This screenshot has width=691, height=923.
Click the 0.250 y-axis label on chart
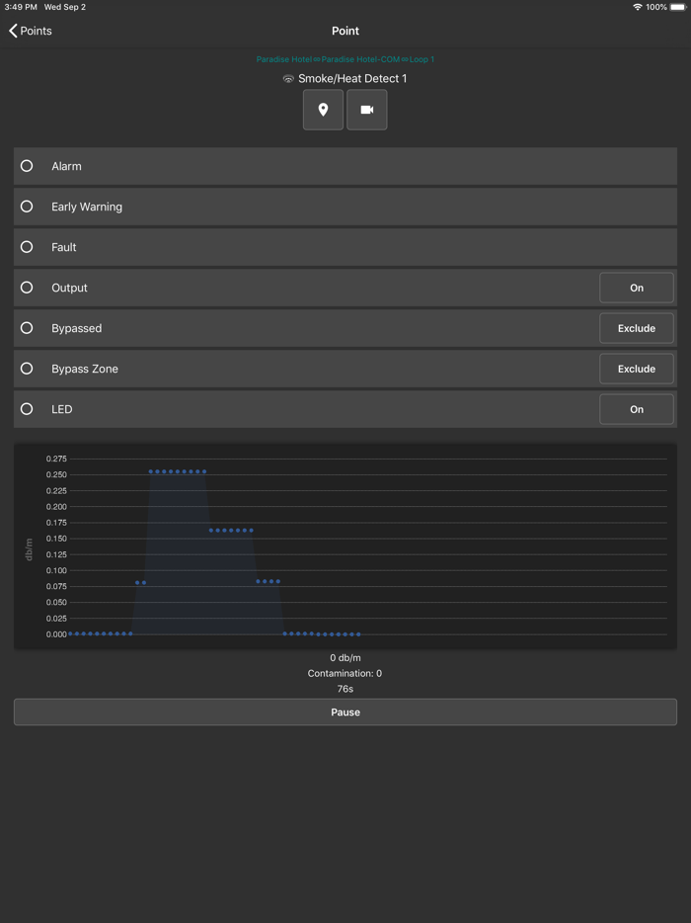[x=56, y=474]
